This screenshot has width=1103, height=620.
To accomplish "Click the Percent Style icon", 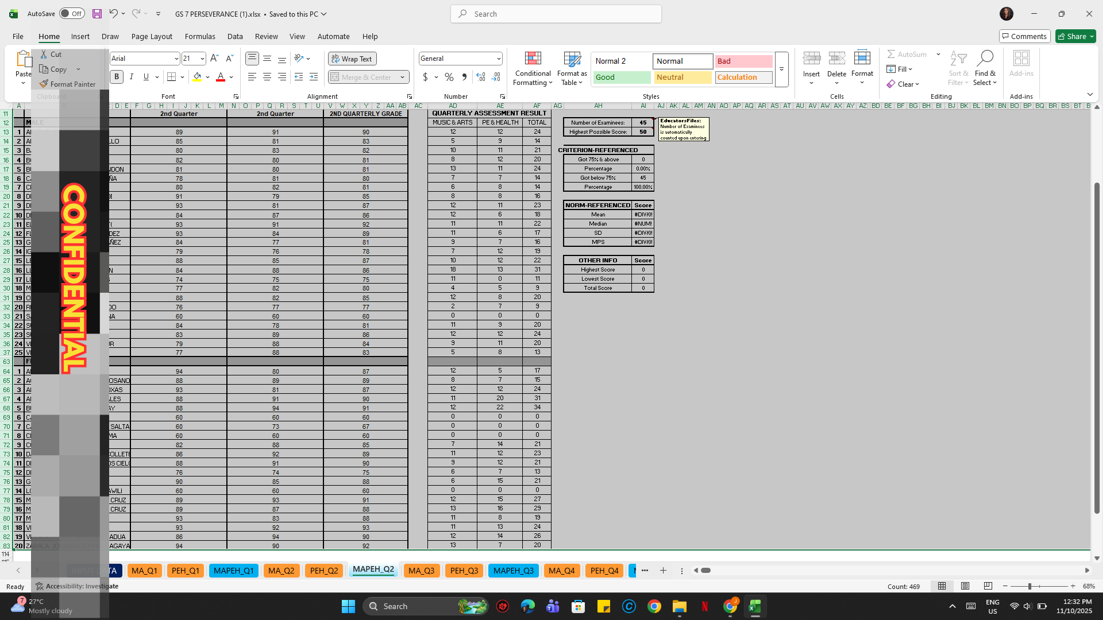I will [x=449, y=77].
